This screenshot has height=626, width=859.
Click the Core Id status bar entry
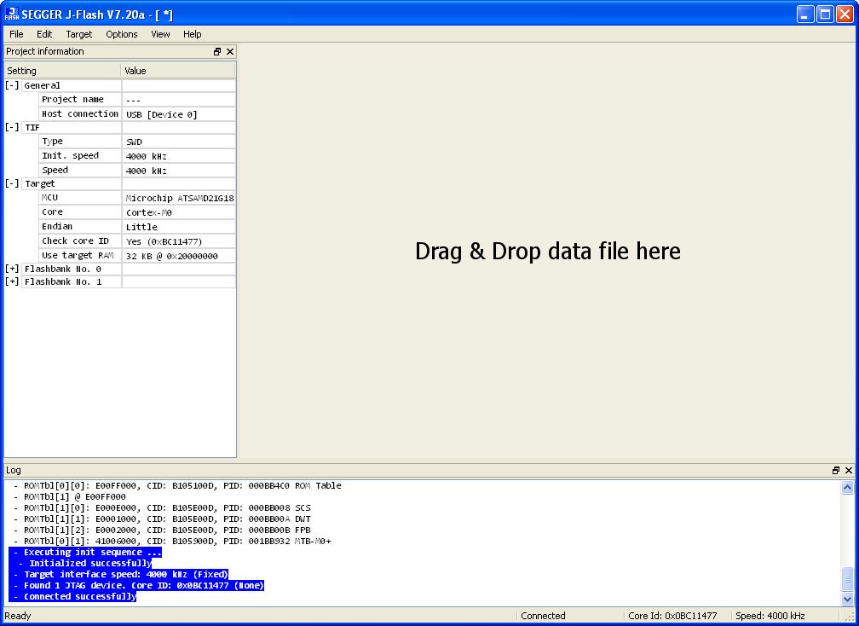(672, 616)
